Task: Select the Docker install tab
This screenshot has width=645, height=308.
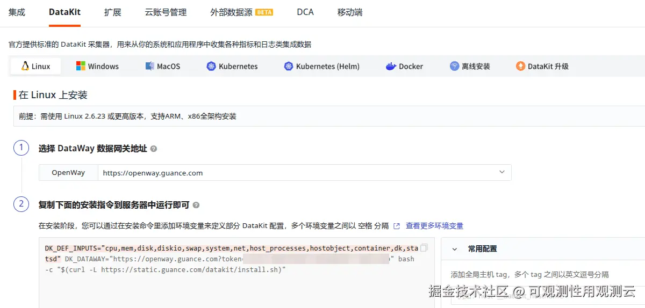Action: click(404, 67)
